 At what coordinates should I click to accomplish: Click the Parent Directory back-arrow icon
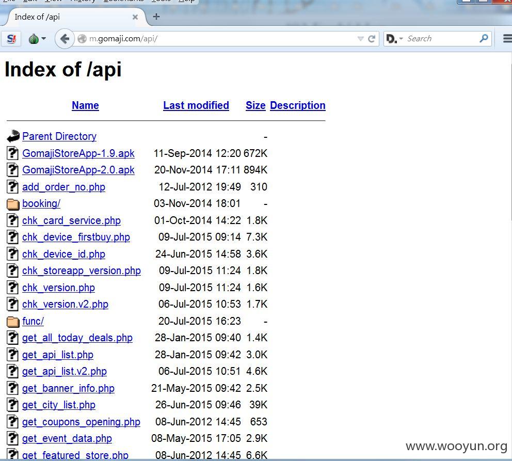13,136
